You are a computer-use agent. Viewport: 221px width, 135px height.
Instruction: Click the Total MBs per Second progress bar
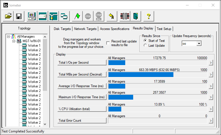point(158,74)
